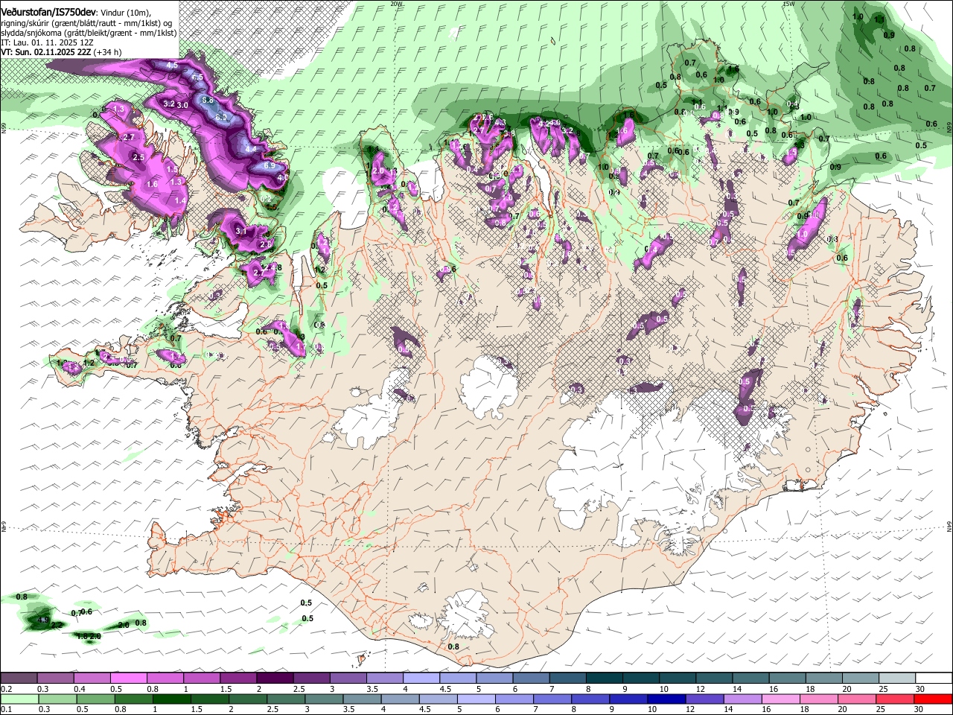The width and height of the screenshot is (953, 715).
Task: Click the 64N latitude label on the right edge
Action: (x=949, y=526)
